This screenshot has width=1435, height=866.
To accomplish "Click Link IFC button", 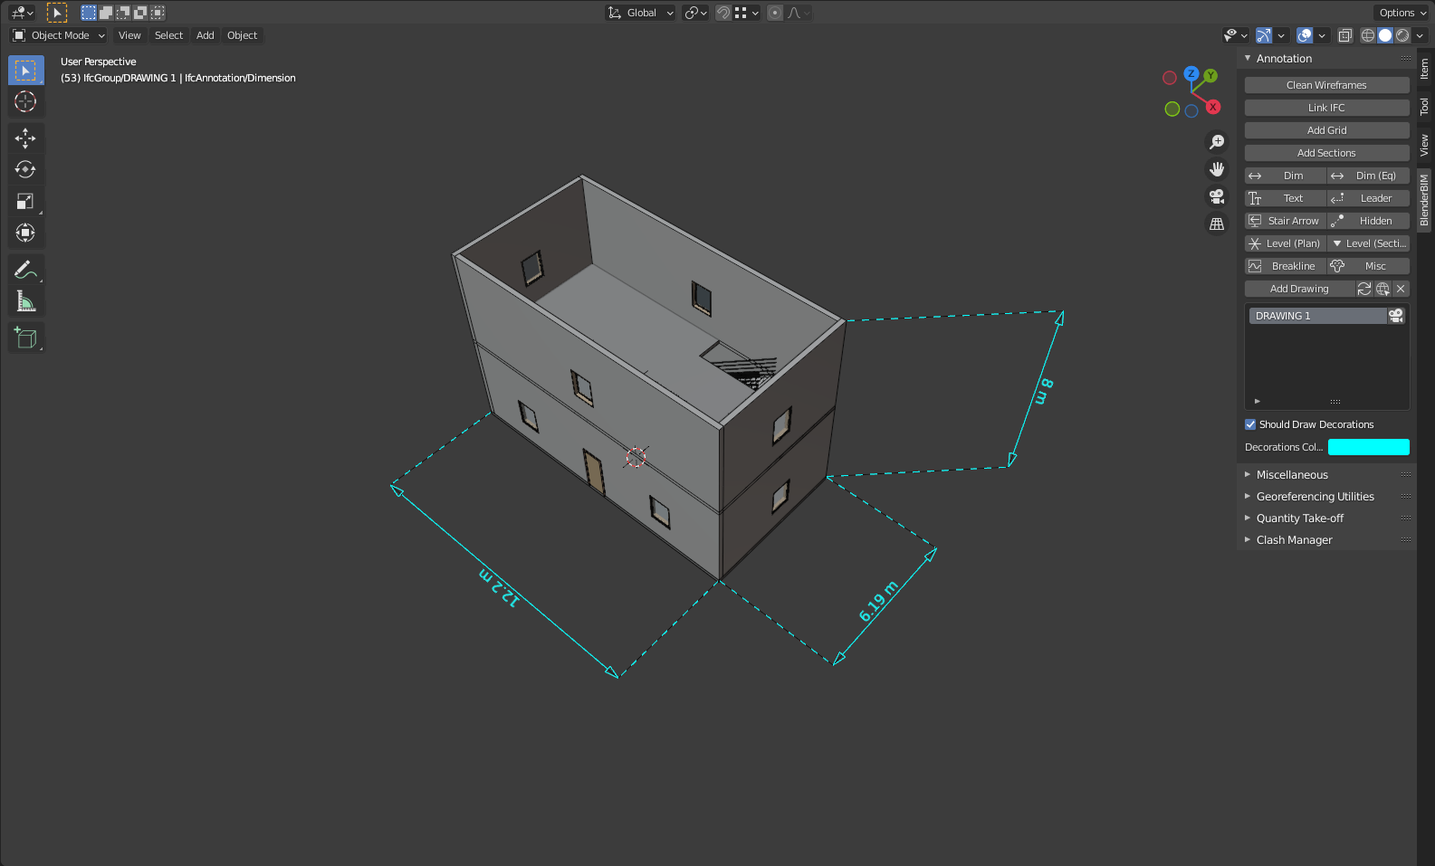I will point(1326,108).
